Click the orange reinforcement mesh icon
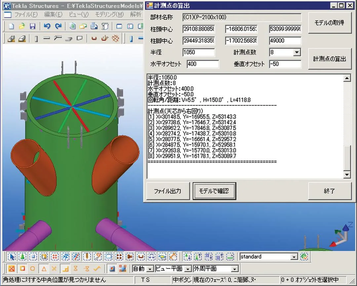This screenshot has width=357, height=286. pos(115,39)
